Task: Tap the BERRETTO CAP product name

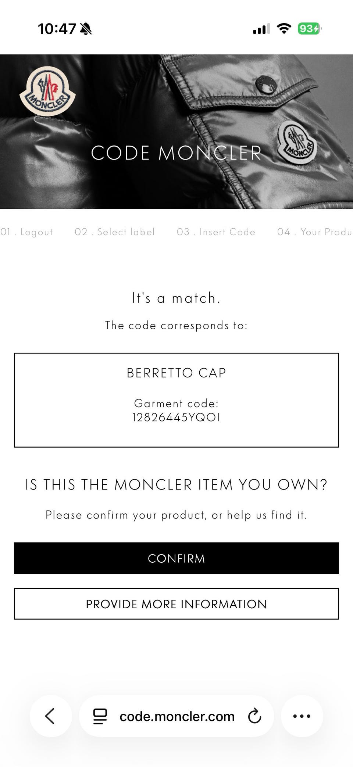Action: 176,373
